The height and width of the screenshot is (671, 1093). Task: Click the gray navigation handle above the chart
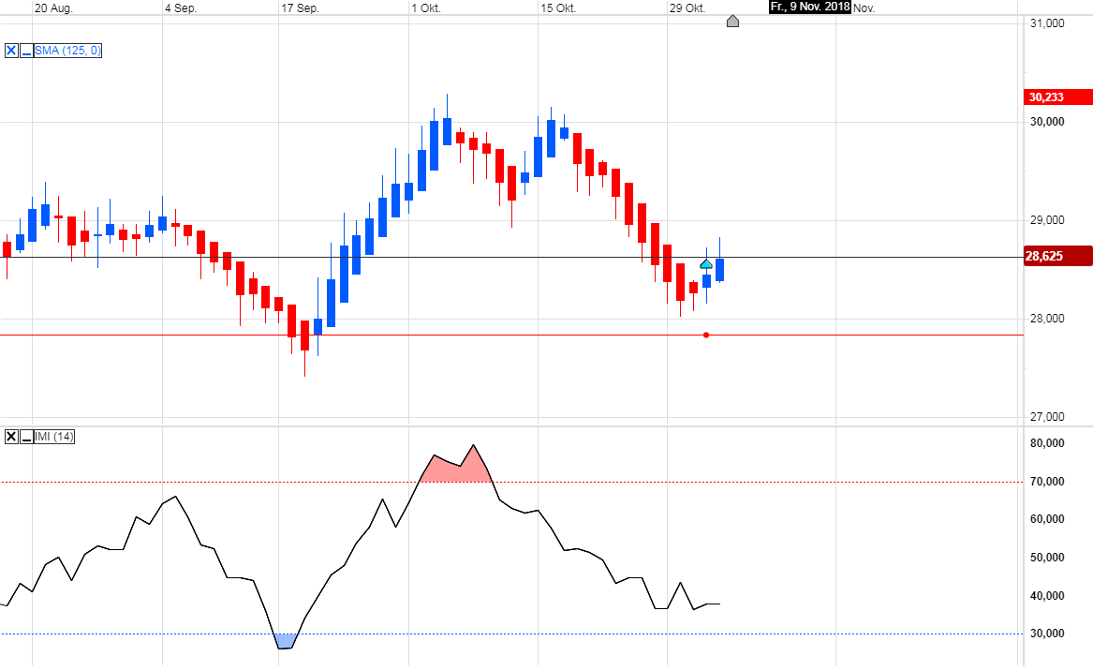732,21
